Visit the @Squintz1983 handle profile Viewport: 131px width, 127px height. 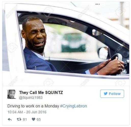pos(31,98)
